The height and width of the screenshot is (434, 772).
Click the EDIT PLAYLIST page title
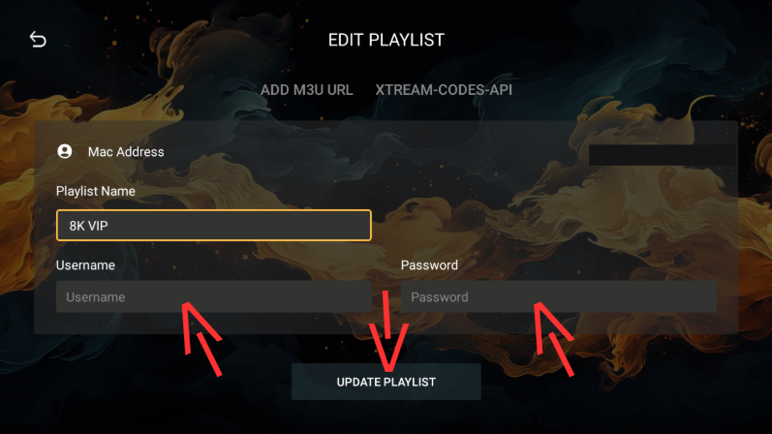(x=386, y=40)
